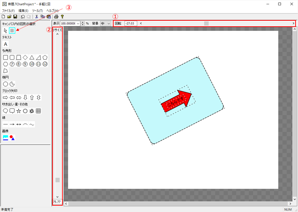The height and width of the screenshot is (212, 298).
Task: Select the rectangular speech balloon shape
Action: (12, 111)
